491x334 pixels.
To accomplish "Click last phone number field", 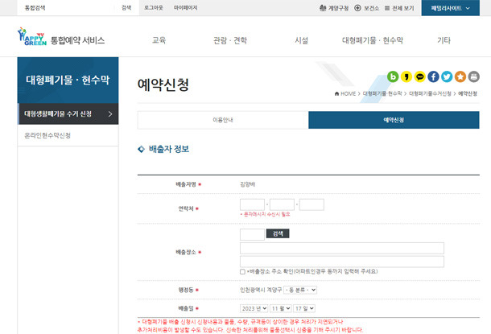I will pos(312,204).
